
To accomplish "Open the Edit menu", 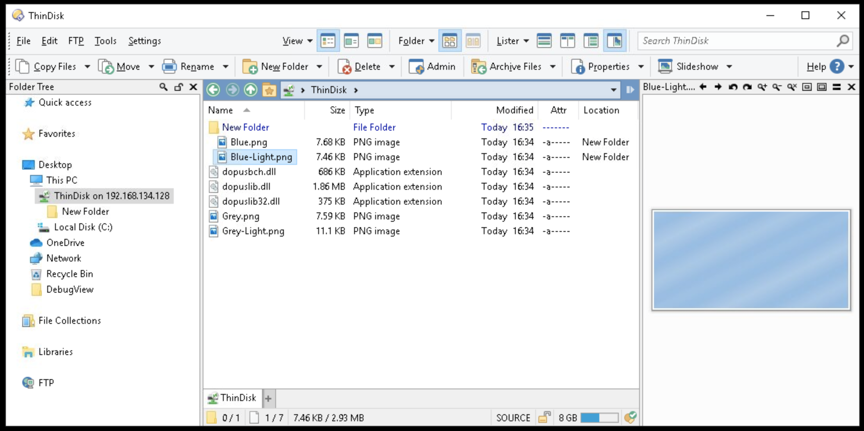I will (49, 41).
